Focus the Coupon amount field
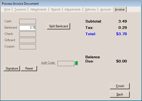Viewport: 142px width, 101px height. pos(28,47)
